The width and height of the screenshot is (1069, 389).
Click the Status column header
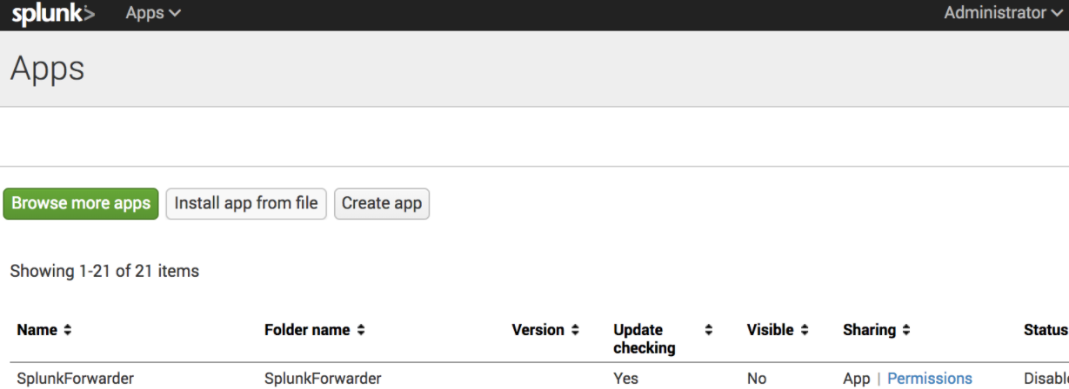click(x=1046, y=330)
